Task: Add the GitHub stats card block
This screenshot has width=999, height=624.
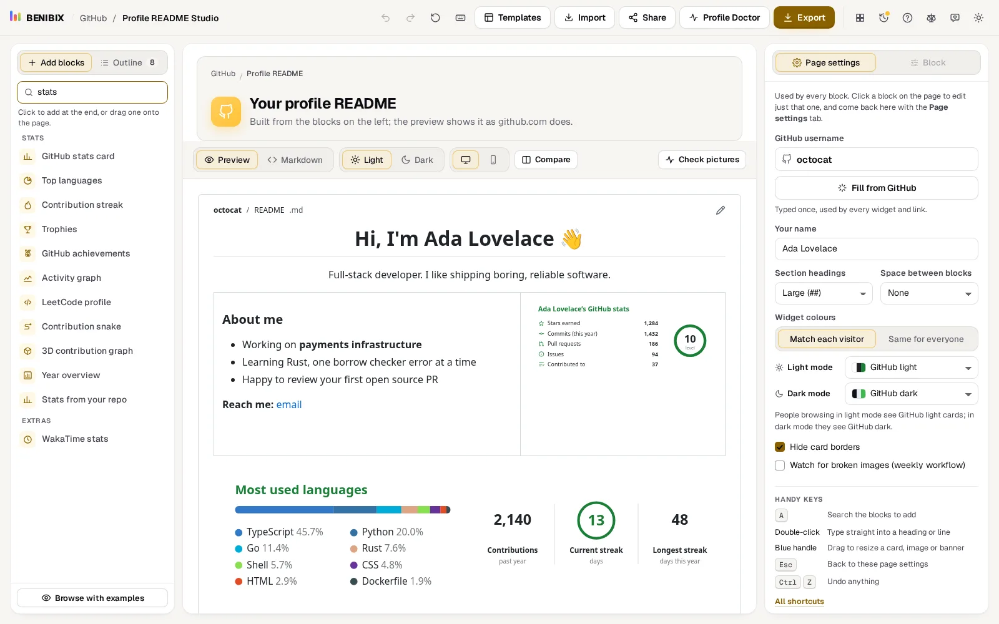Action: coord(92,156)
